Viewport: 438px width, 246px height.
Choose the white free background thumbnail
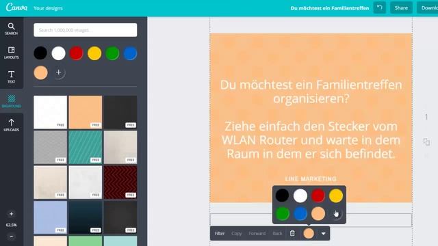coord(50,112)
